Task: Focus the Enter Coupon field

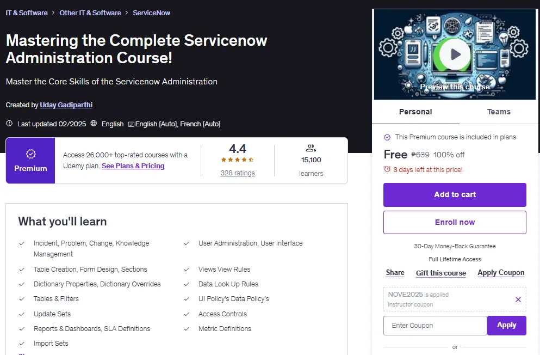Action: point(435,326)
